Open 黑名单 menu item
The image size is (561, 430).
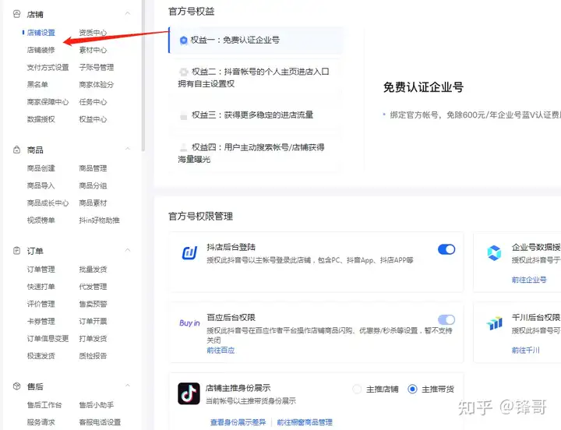37,84
